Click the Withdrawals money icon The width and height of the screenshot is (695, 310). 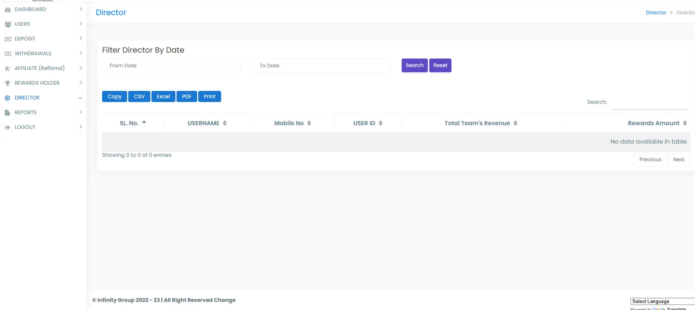click(7, 54)
